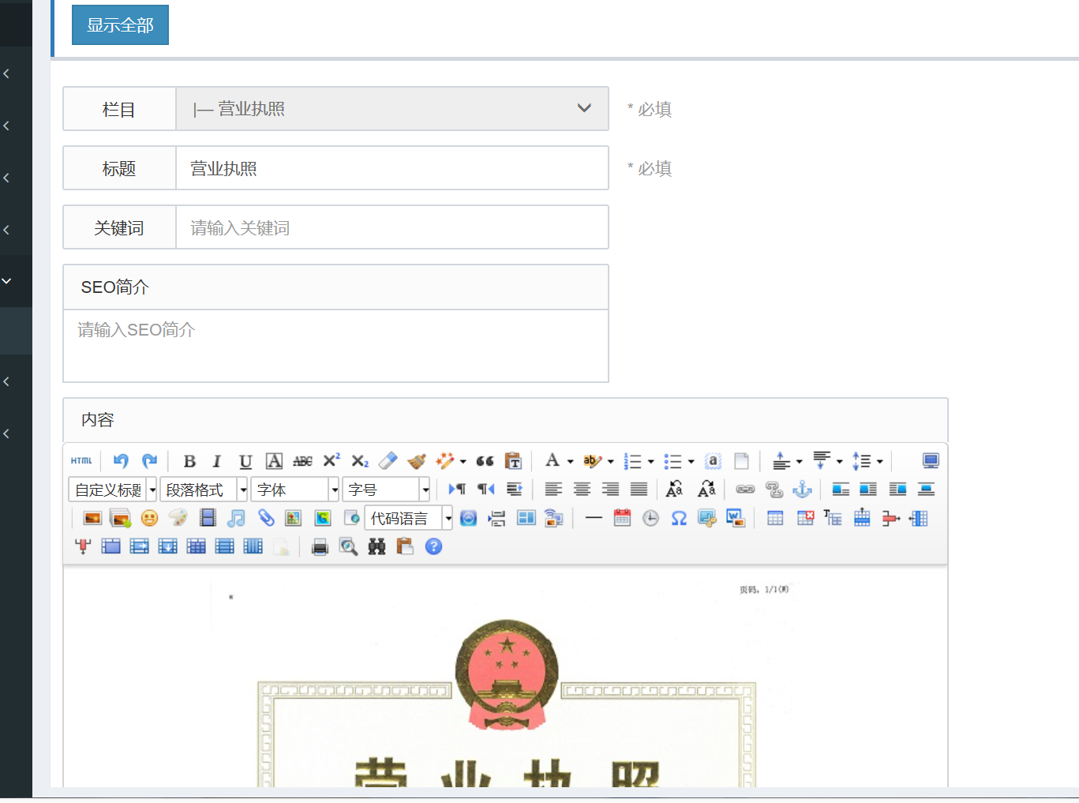Toggle subscript formatting

point(360,461)
